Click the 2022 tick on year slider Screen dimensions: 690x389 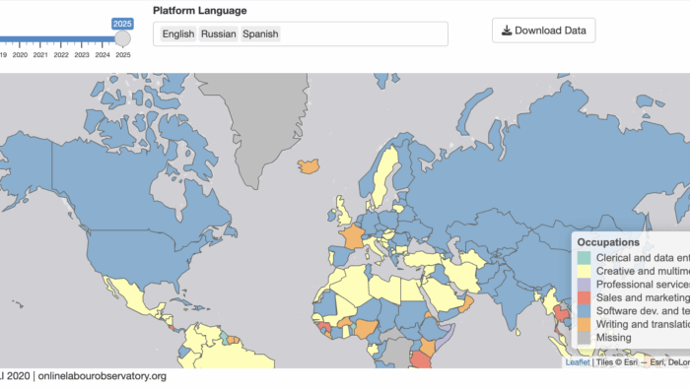point(61,55)
